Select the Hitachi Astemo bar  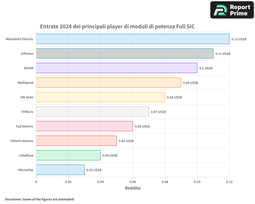click(x=76, y=141)
